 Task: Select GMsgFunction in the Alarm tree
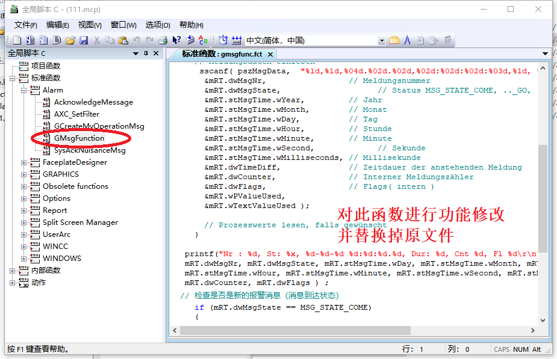coord(79,138)
